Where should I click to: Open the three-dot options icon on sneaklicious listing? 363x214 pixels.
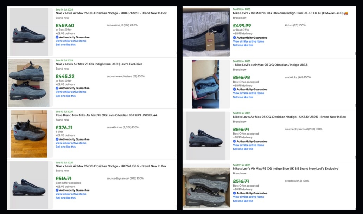click(x=176, y=155)
